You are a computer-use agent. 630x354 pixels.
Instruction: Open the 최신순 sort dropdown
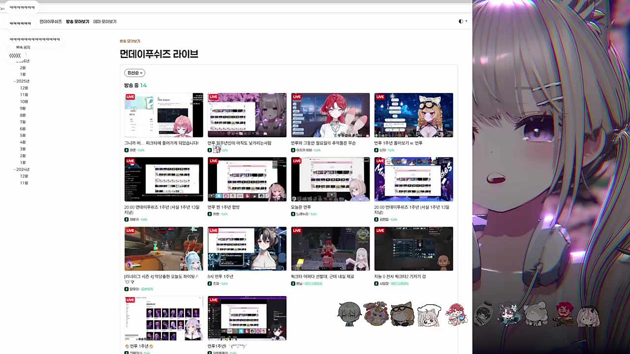point(134,73)
